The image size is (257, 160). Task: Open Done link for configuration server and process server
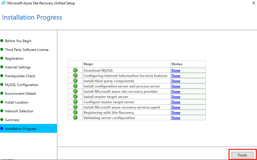point(176,86)
